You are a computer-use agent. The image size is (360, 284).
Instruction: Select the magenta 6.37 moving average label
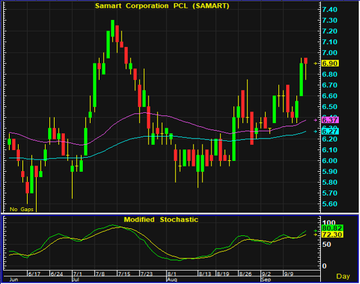tap(330, 120)
